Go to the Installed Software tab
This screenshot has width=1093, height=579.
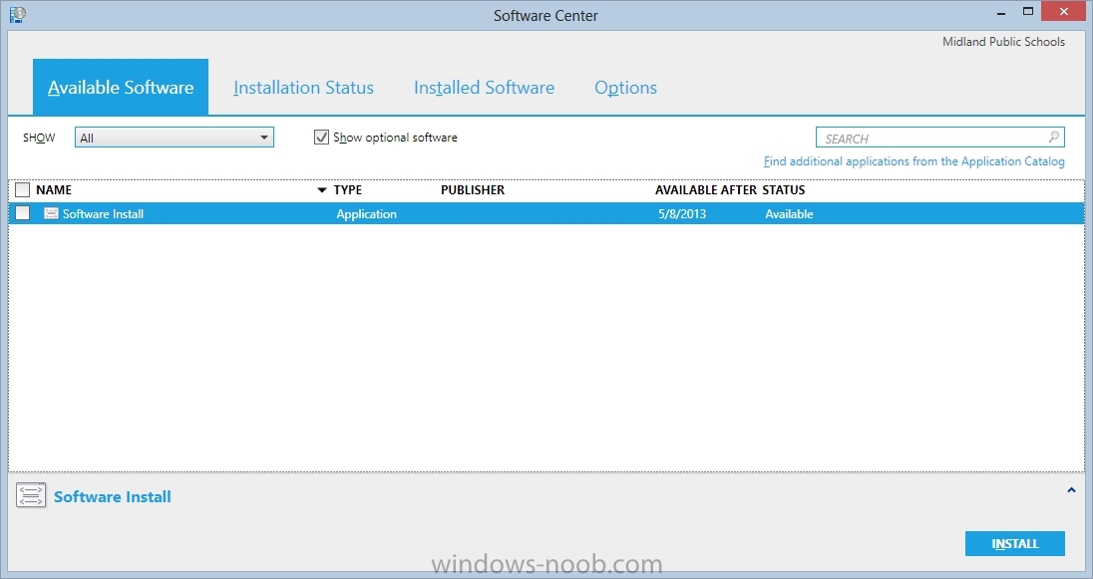(484, 88)
